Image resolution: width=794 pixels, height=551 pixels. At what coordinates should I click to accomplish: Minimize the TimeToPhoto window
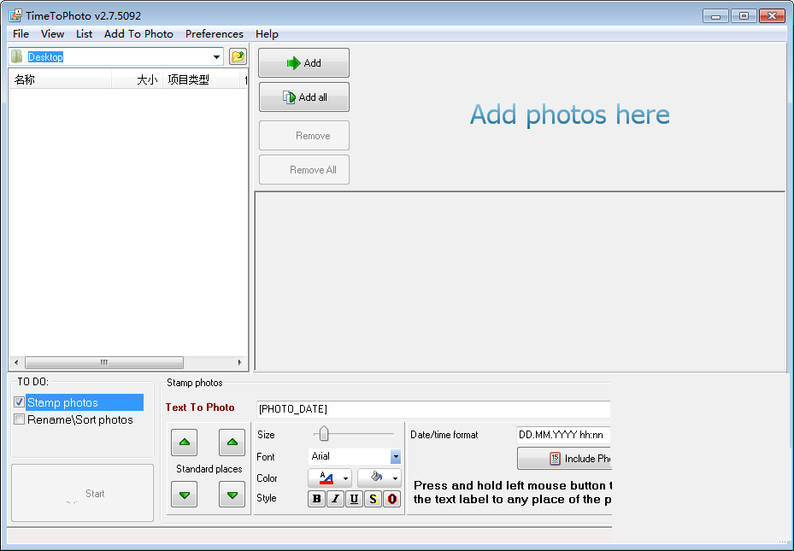tap(715, 16)
